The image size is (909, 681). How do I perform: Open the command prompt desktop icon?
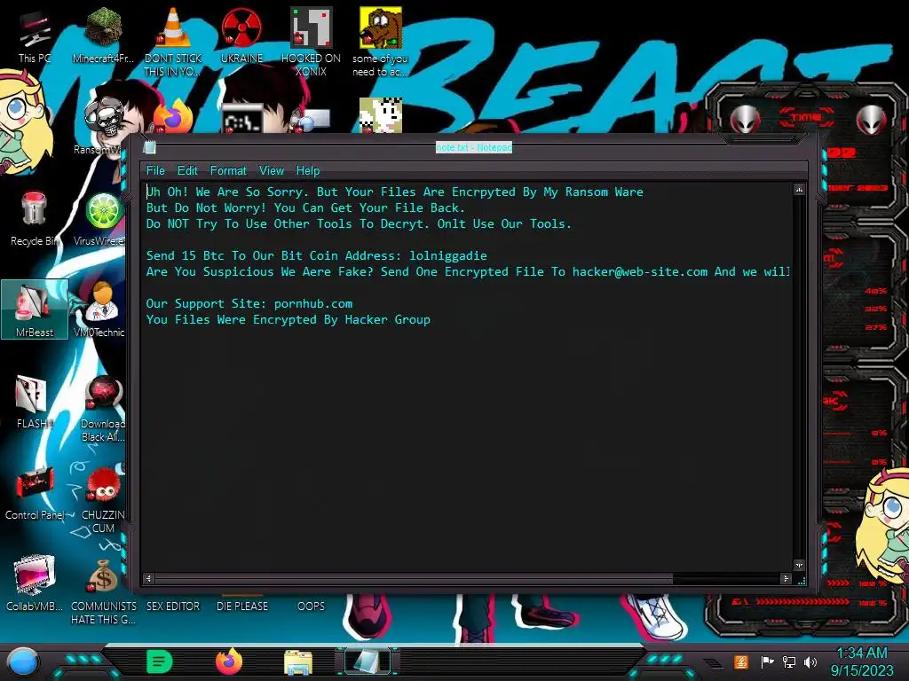coord(242,119)
